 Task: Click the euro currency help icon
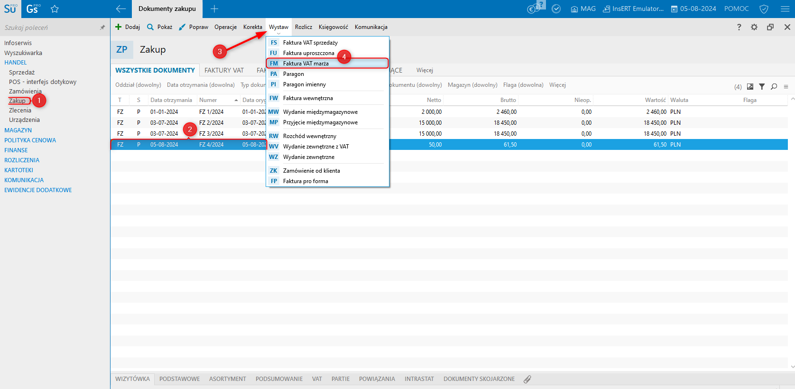tap(536, 7)
